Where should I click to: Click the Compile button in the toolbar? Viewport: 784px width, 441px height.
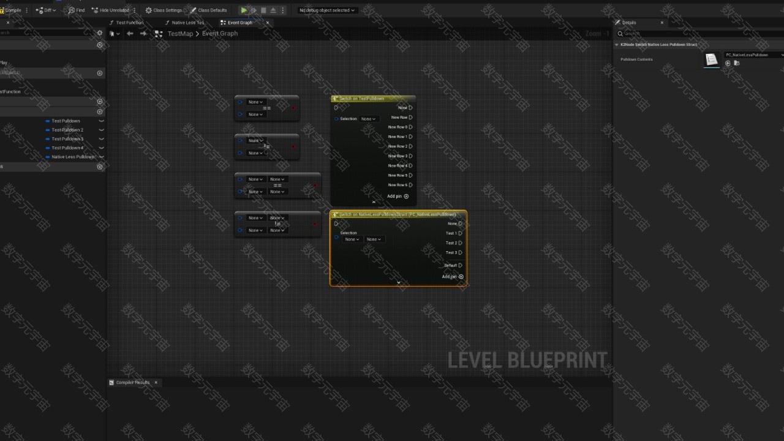click(10, 10)
